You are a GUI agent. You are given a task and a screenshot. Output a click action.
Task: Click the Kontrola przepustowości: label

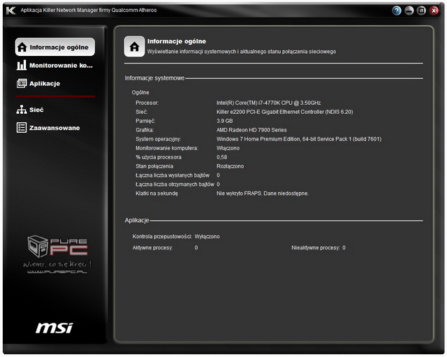162,236
